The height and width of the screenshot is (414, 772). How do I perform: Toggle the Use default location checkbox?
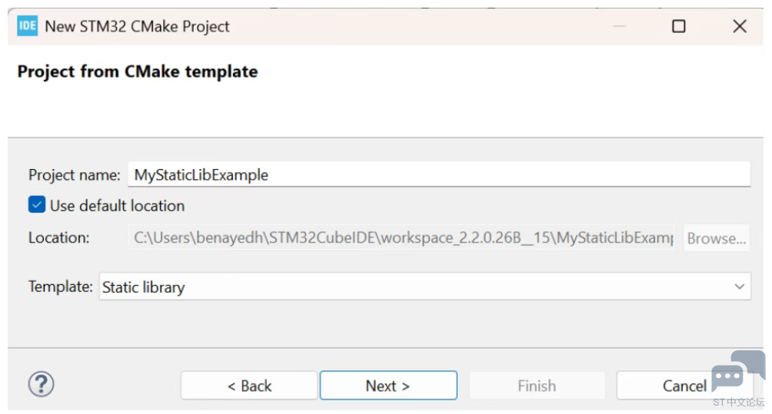tap(37, 204)
